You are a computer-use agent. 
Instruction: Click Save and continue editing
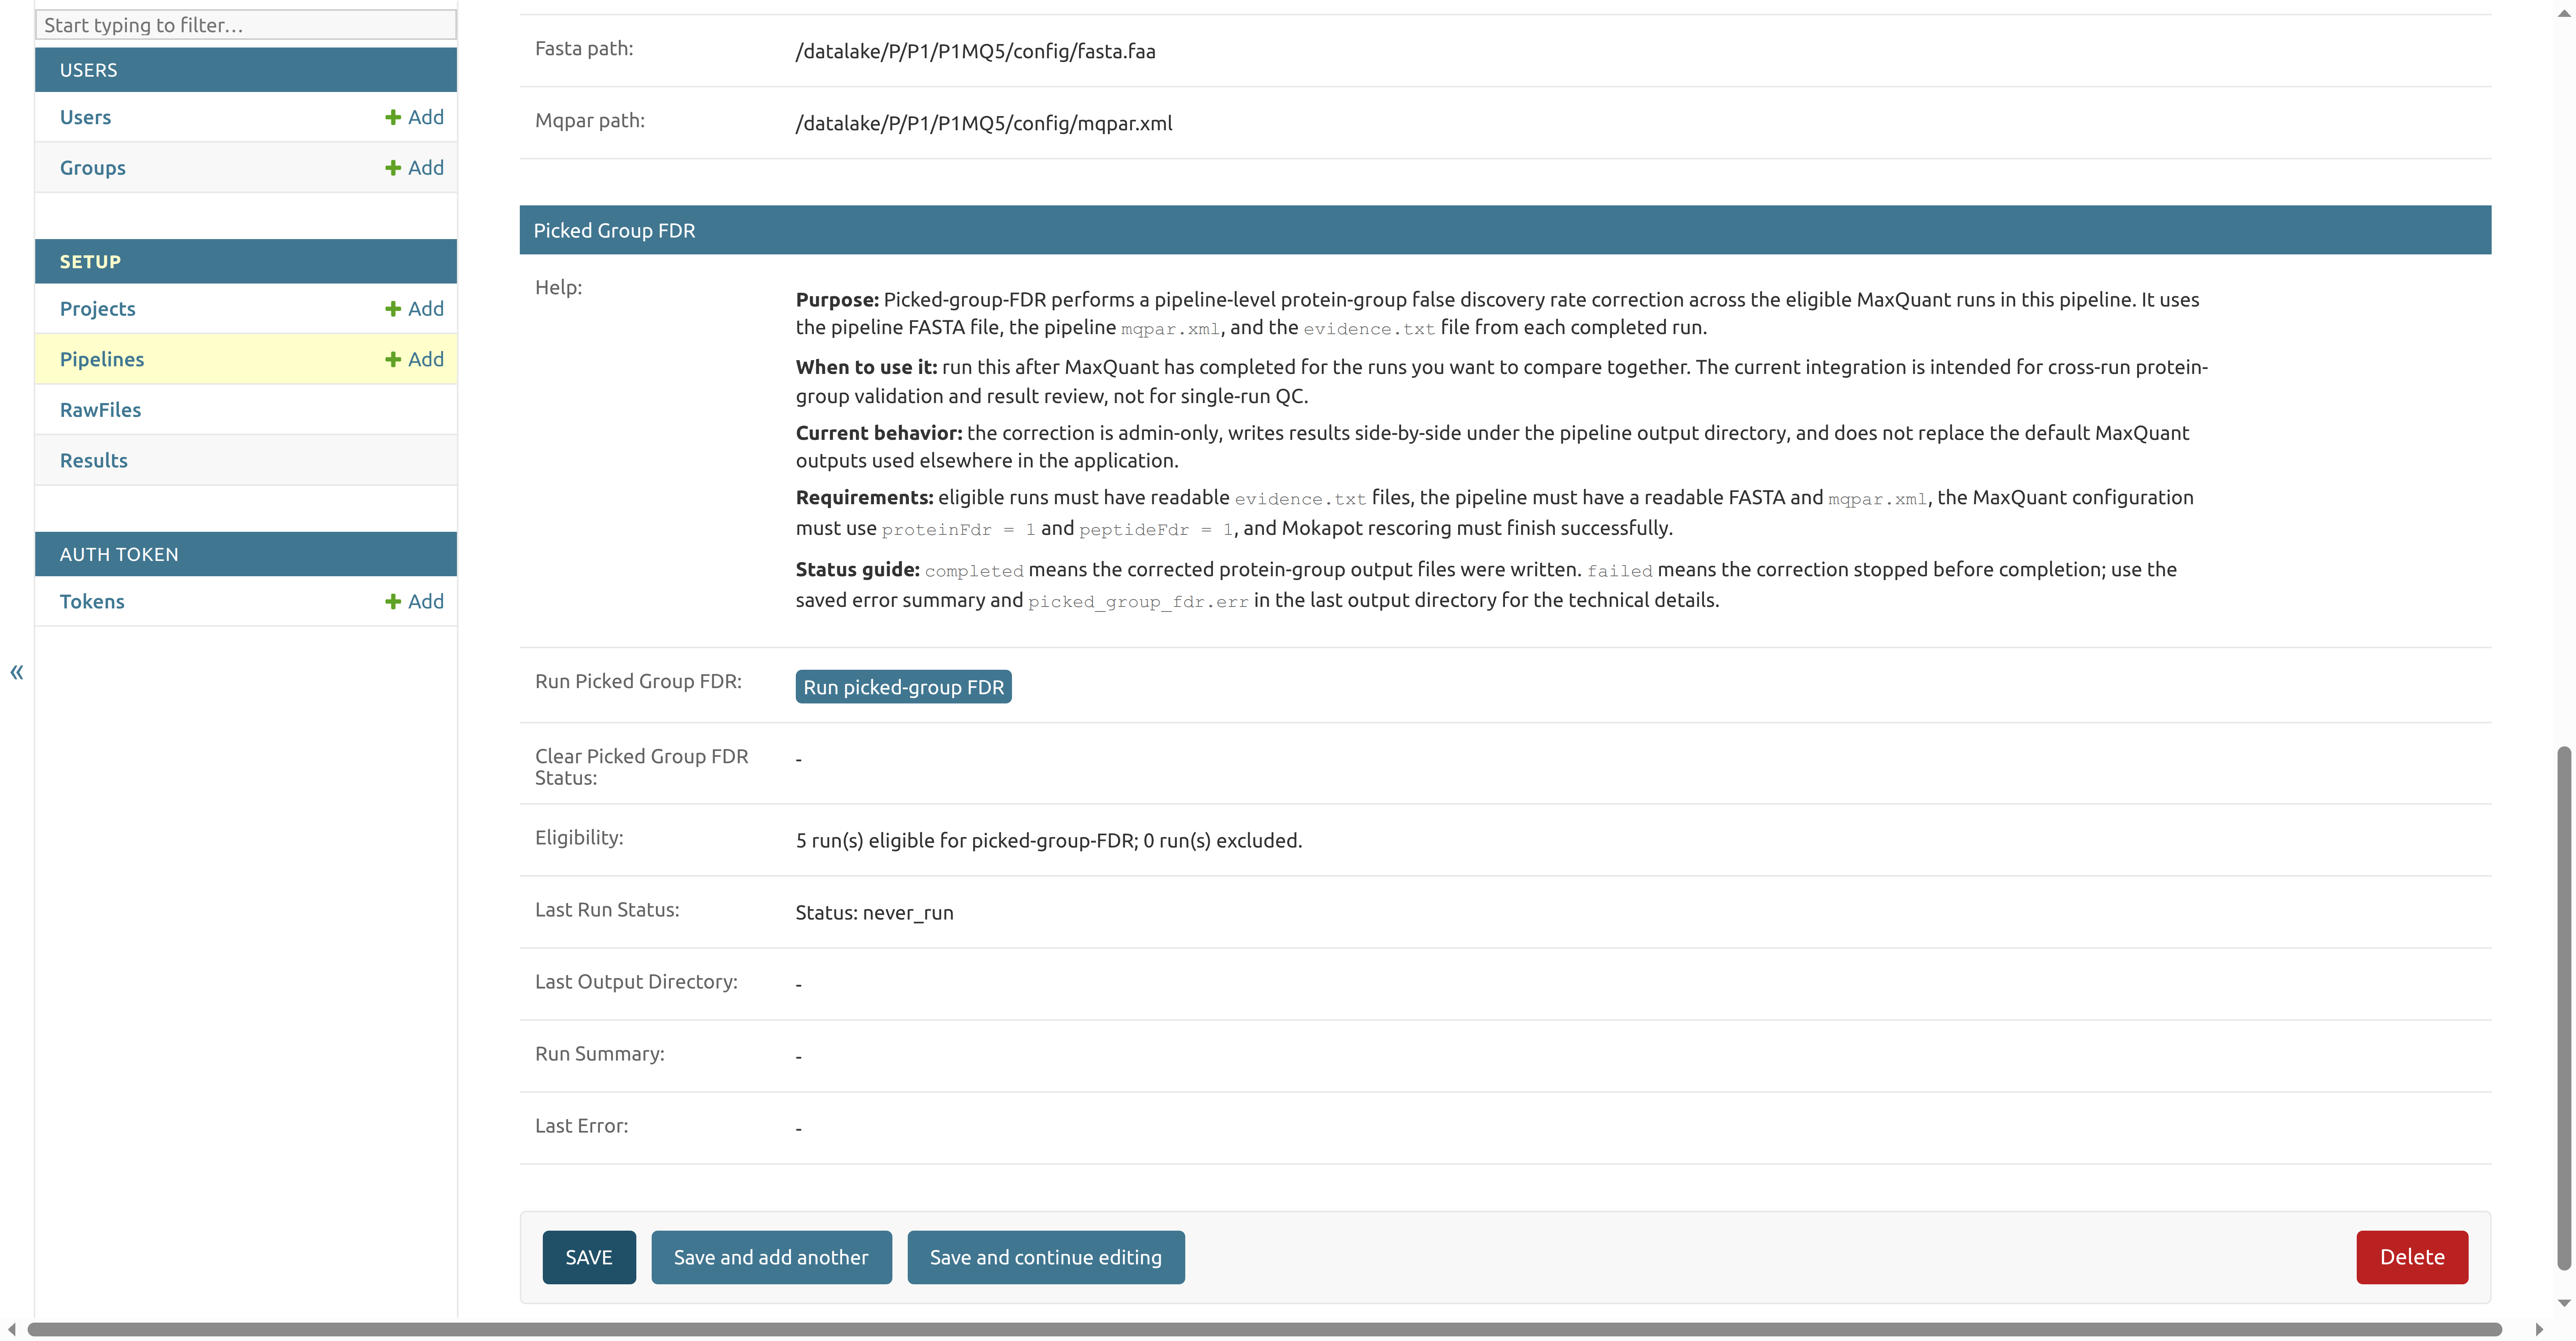[x=1045, y=1257]
